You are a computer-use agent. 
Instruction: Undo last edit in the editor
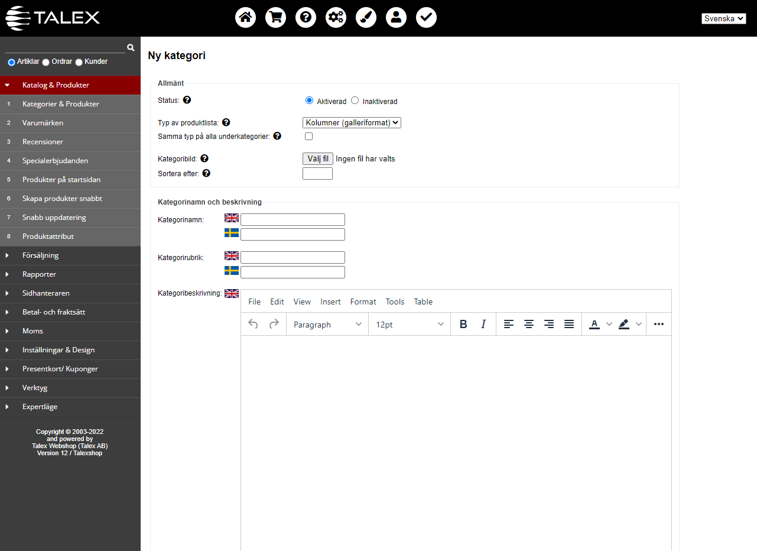click(253, 324)
